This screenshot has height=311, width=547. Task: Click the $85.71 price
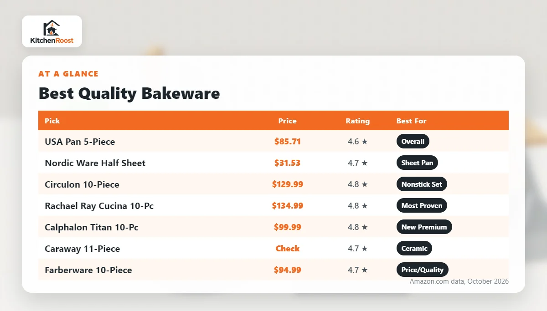(288, 142)
